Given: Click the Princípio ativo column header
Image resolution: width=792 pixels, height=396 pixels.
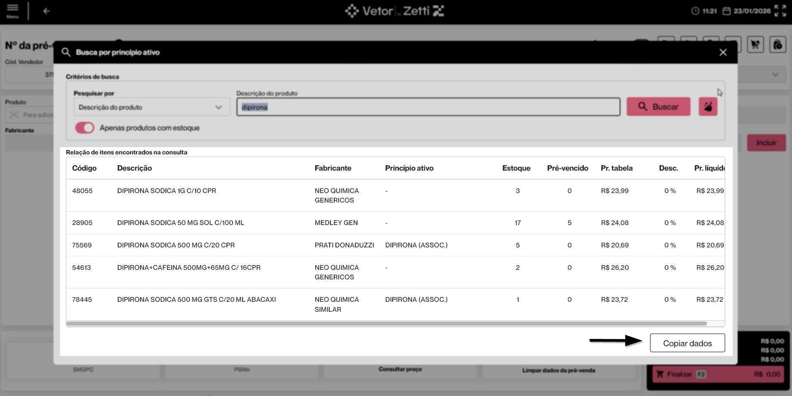Looking at the screenshot, I should pyautogui.click(x=409, y=168).
